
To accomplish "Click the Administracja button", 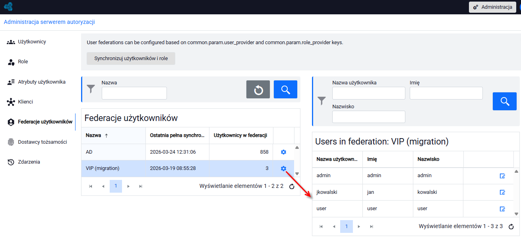I will [x=492, y=7].
